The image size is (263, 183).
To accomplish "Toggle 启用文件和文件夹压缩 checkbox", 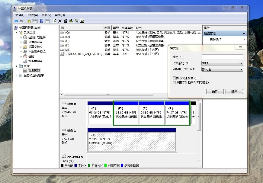I will point(174,83).
